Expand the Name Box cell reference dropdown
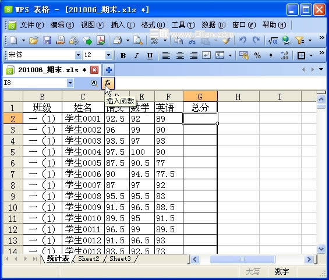This screenshot has width=329, height=280. [70, 83]
